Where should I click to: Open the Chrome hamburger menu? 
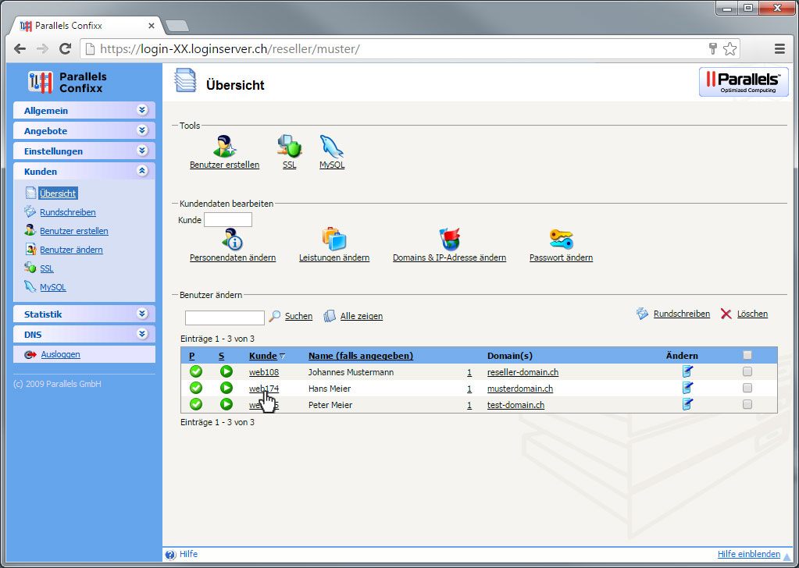tap(779, 49)
